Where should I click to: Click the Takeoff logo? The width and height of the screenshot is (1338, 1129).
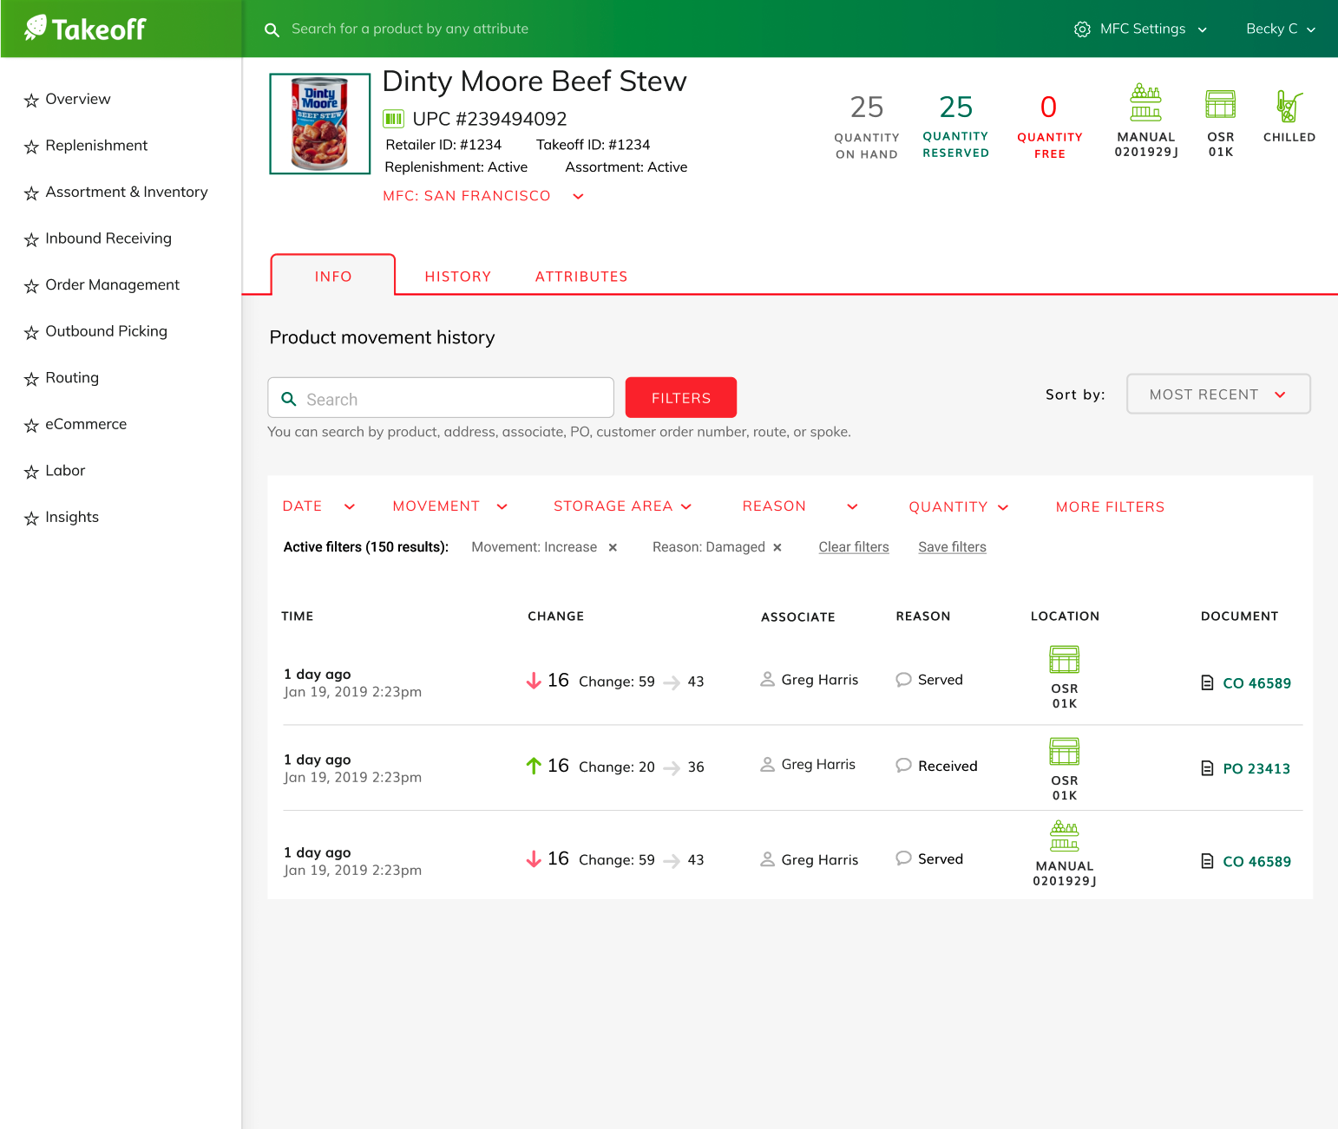85,29
